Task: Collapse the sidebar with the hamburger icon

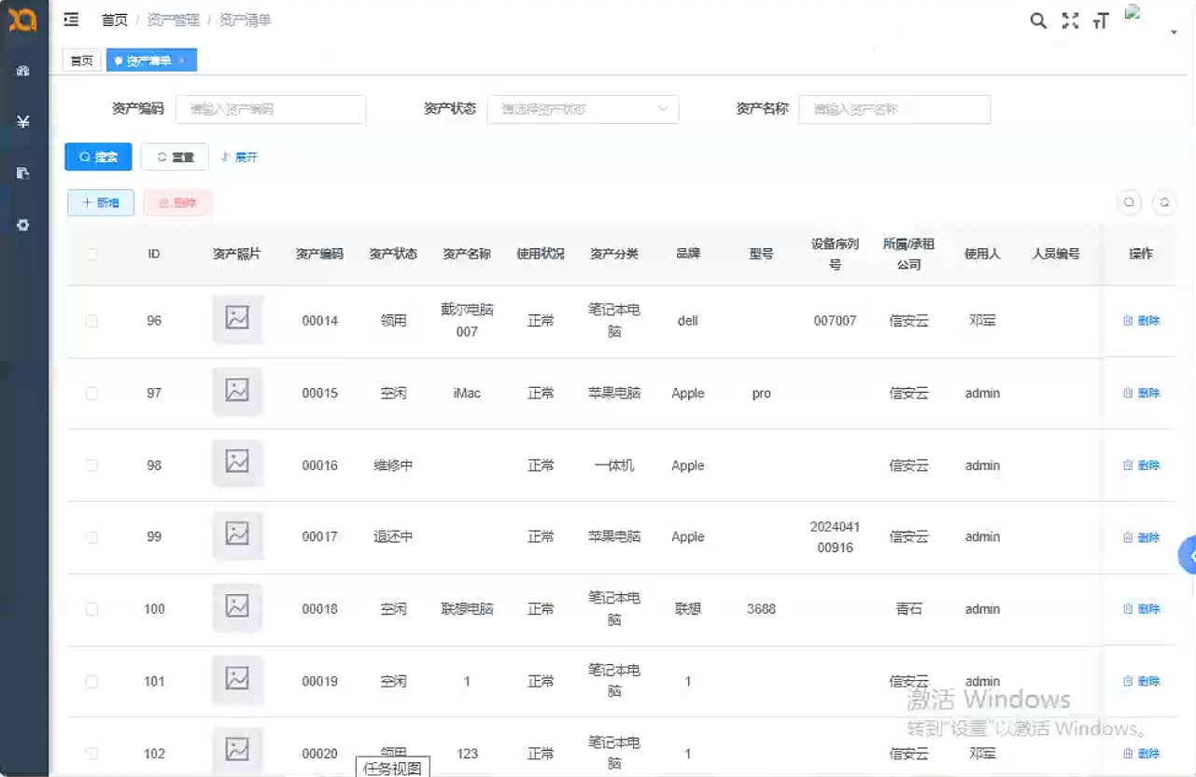Action: click(x=71, y=20)
